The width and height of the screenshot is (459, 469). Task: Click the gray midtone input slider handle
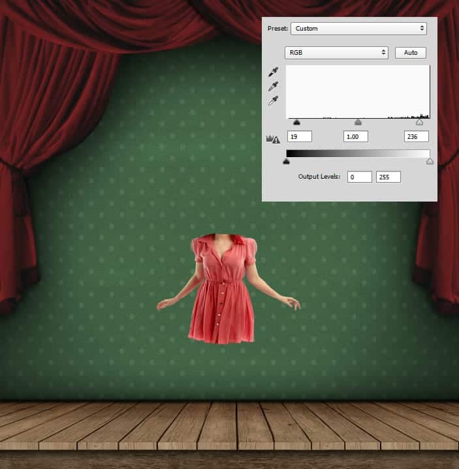tap(358, 122)
